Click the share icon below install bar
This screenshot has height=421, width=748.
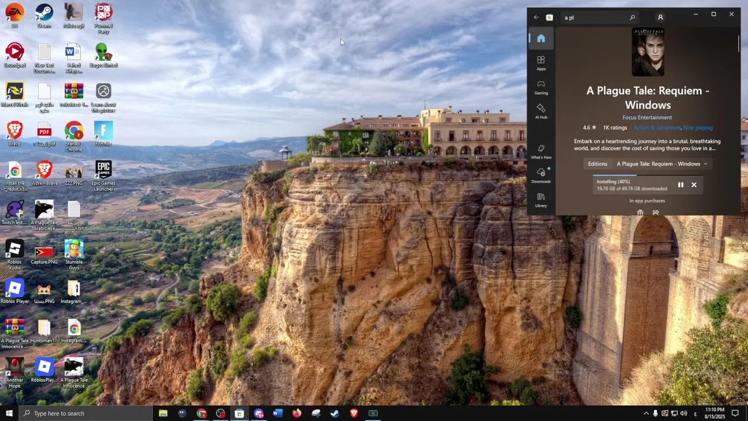(x=656, y=212)
